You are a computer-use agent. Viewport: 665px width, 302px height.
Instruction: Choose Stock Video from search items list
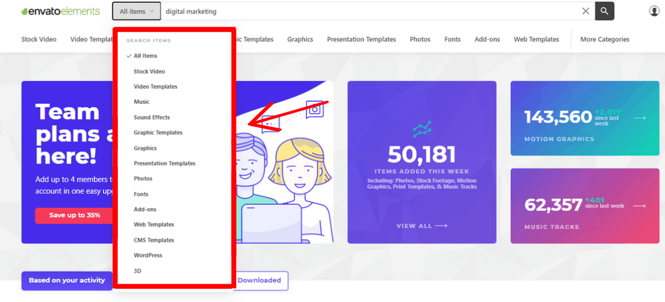click(149, 72)
